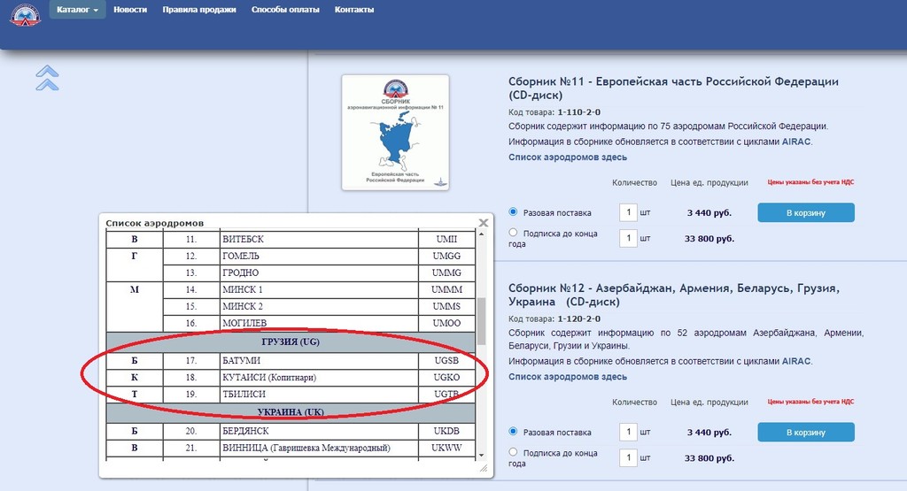Screen dimensions: 907x491
Task: Click the popup resize grip corner
Action: tap(484, 469)
